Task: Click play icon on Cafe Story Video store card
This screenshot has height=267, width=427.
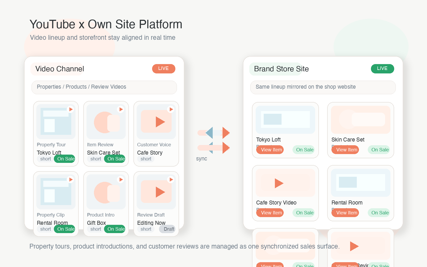Action: (x=279, y=183)
